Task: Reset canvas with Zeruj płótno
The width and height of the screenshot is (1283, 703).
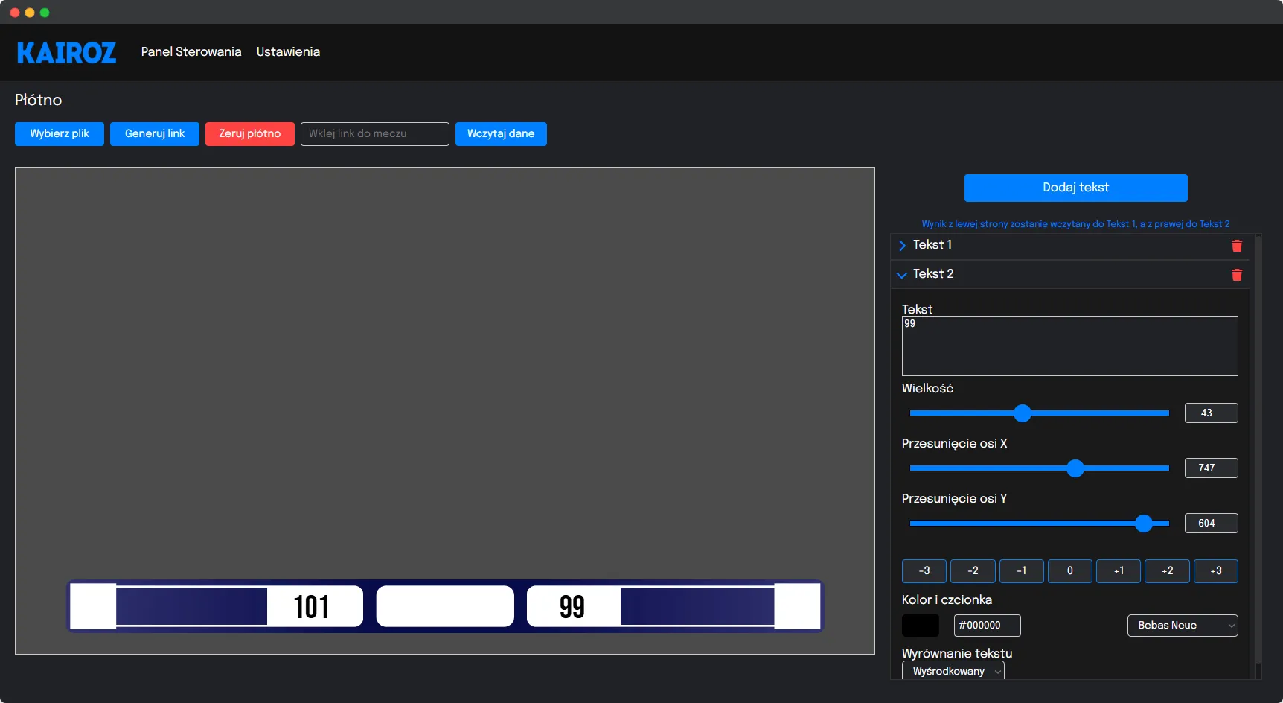Action: pyautogui.click(x=249, y=134)
